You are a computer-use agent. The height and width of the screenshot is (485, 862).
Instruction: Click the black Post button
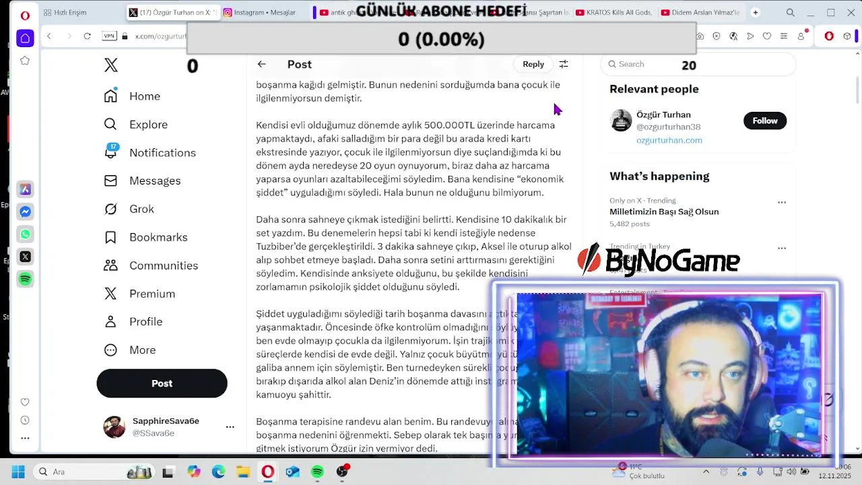(x=162, y=383)
